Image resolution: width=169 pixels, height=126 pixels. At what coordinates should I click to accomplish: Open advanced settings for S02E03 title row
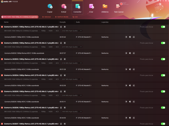[130, 69]
